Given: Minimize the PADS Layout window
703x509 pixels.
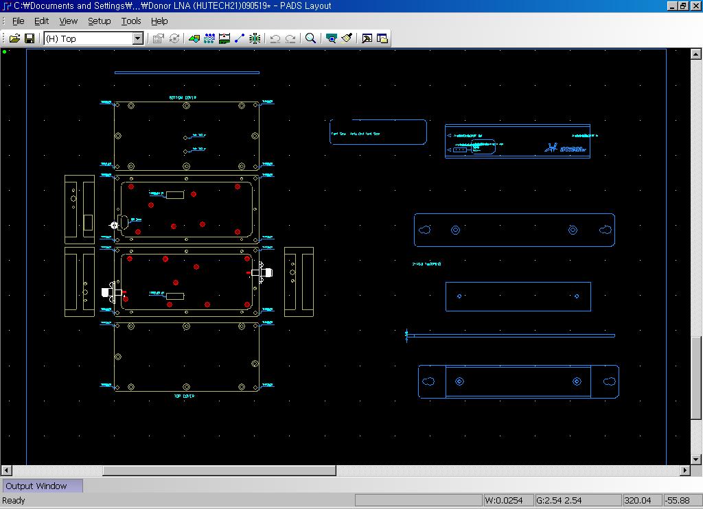Looking at the screenshot, I should 672,5.
